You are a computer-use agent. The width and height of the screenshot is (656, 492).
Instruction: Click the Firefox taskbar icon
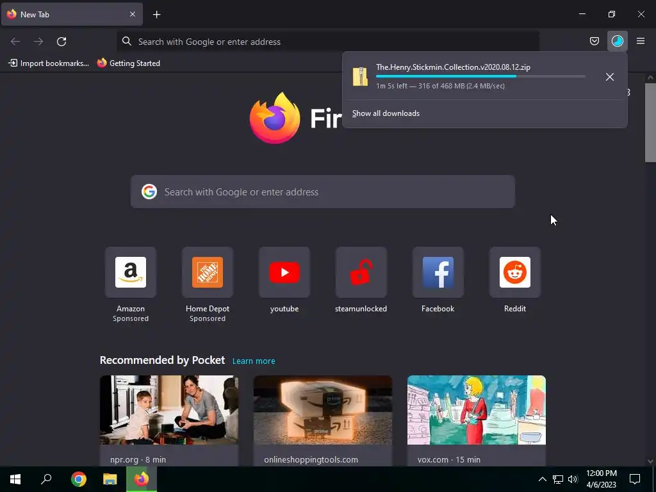pos(142,479)
